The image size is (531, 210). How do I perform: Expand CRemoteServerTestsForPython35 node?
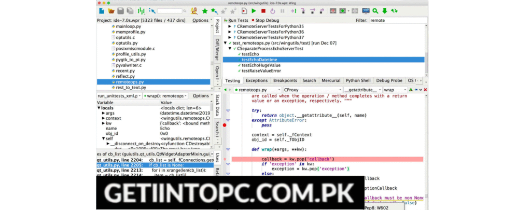coord(230,26)
